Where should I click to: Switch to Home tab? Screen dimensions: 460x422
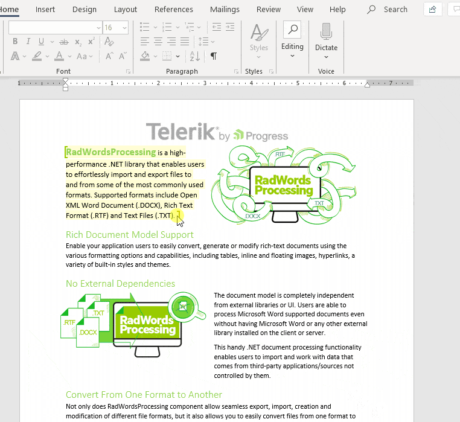click(x=9, y=10)
